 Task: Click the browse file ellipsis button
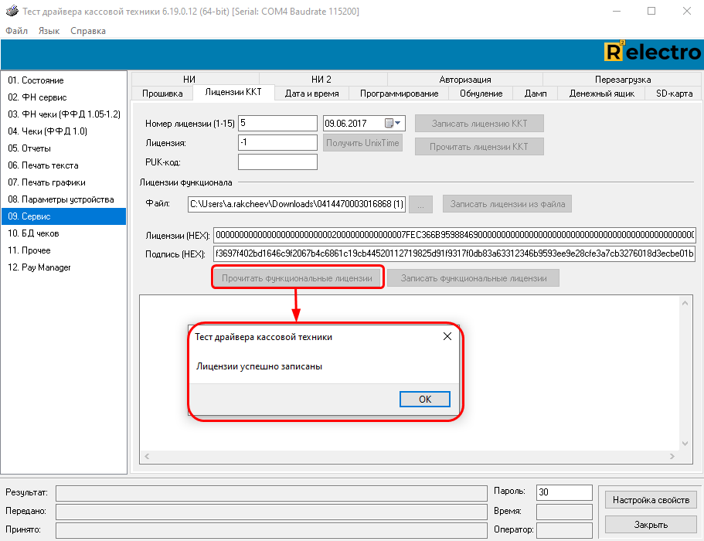coord(420,204)
